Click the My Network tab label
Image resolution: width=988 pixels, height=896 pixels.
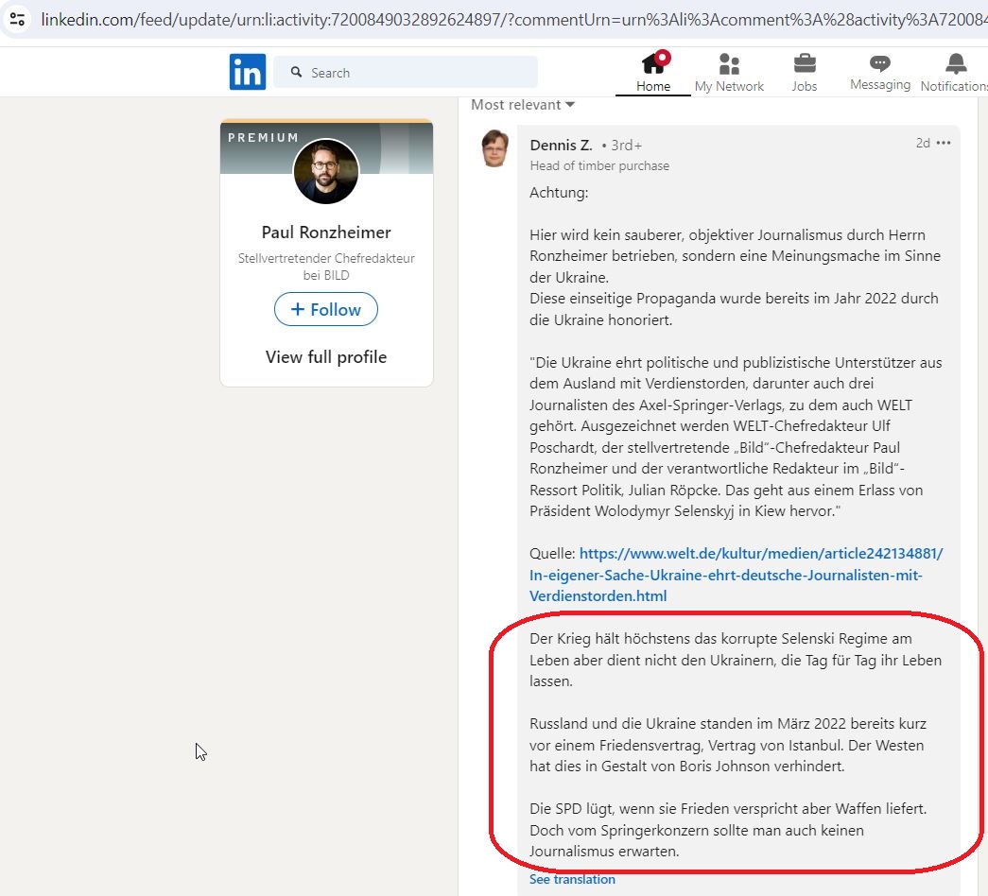[x=729, y=86]
